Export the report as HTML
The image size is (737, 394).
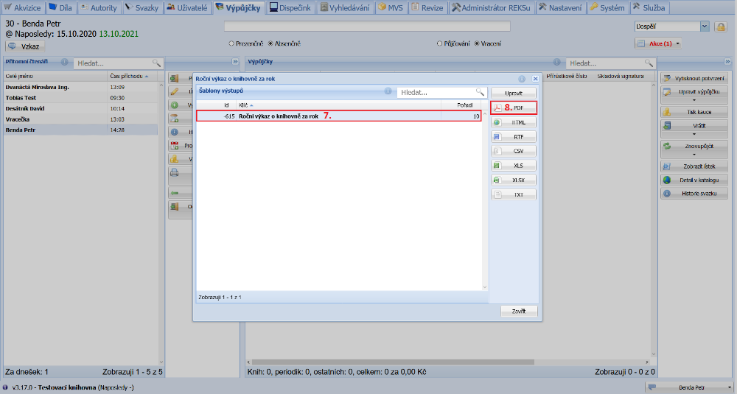[514, 122]
